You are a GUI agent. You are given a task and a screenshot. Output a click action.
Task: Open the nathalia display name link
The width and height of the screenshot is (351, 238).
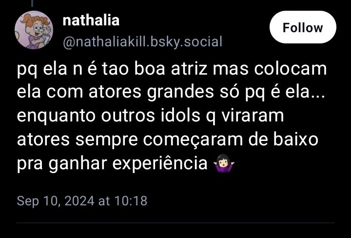click(x=91, y=20)
